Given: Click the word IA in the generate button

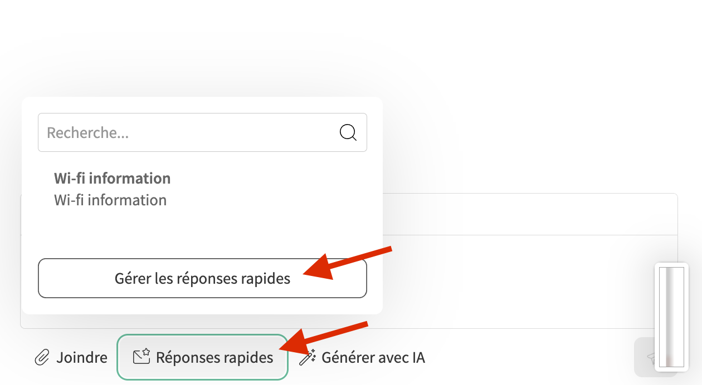Looking at the screenshot, I should coord(418,357).
